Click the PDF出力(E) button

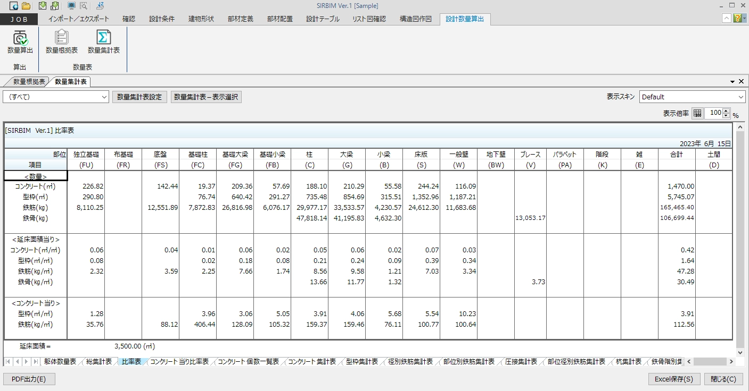[29, 379]
